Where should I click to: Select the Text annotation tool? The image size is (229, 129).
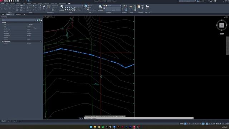pos(44,7)
